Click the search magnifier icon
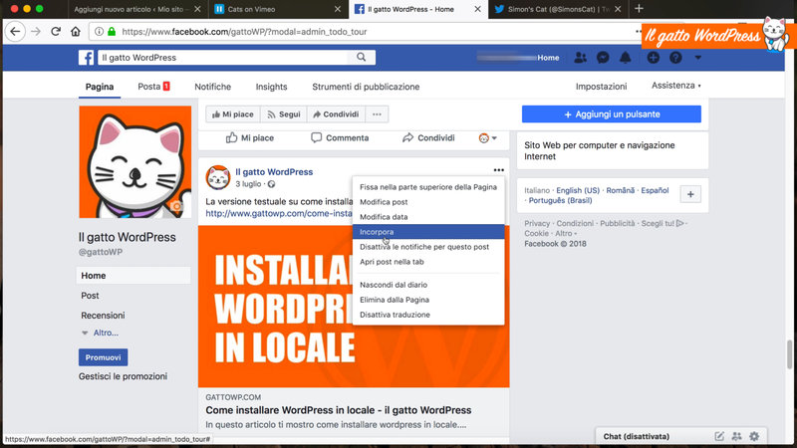Image resolution: width=797 pixels, height=448 pixels. pos(361,58)
